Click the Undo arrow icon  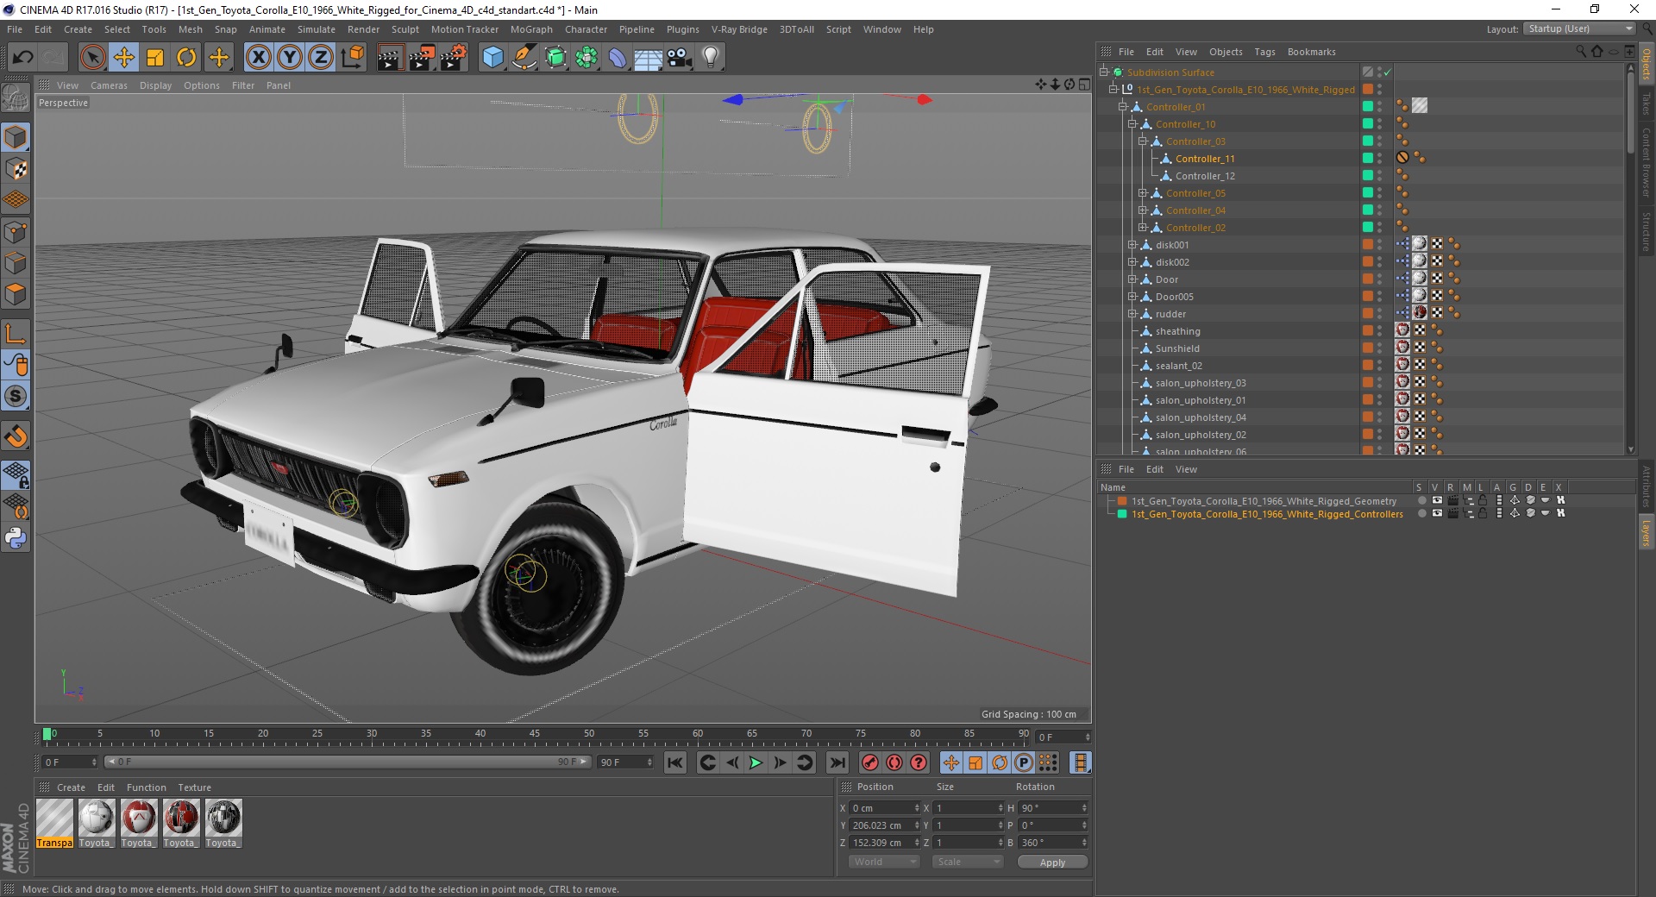tap(22, 58)
